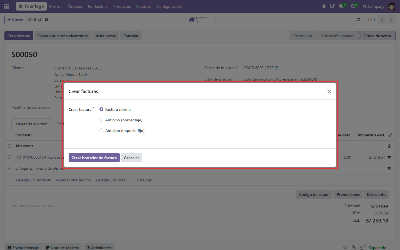The image size is (400, 250).
Task: Click the refresh record icon
Action: 358,20
